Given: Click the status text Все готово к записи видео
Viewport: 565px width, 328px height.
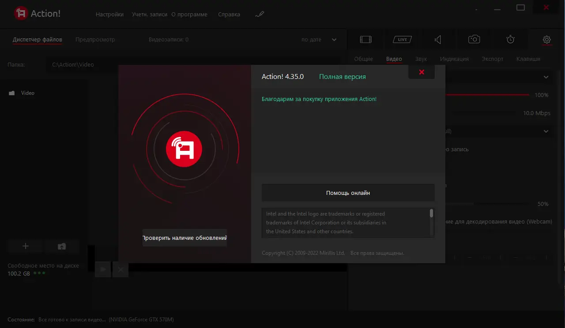Looking at the screenshot, I should [72, 320].
